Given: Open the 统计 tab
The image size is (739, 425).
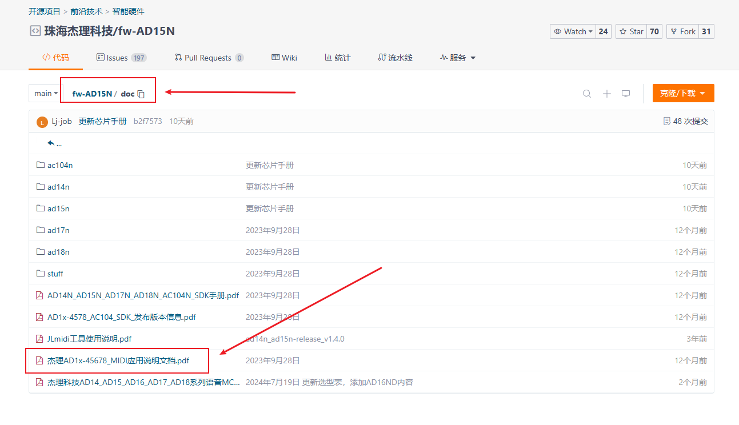Looking at the screenshot, I should click(x=337, y=57).
